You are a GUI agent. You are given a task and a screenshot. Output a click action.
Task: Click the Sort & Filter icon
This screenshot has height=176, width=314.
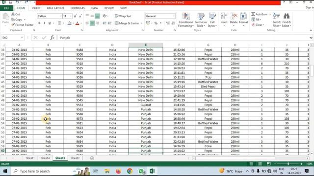(x=276, y=16)
